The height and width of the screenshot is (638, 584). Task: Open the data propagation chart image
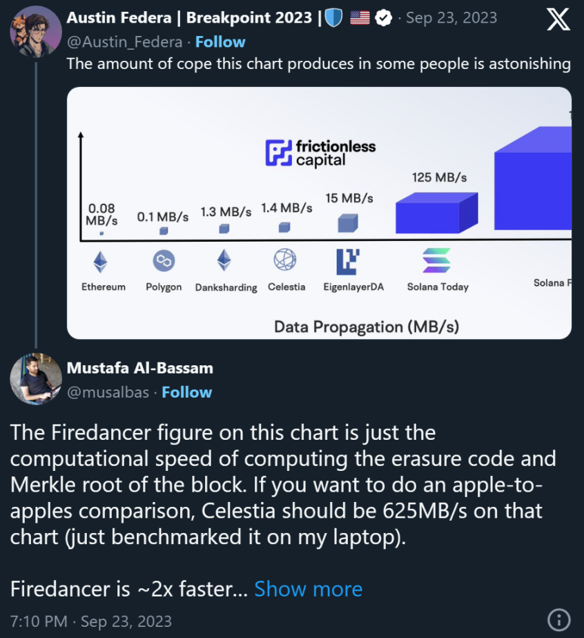(319, 213)
